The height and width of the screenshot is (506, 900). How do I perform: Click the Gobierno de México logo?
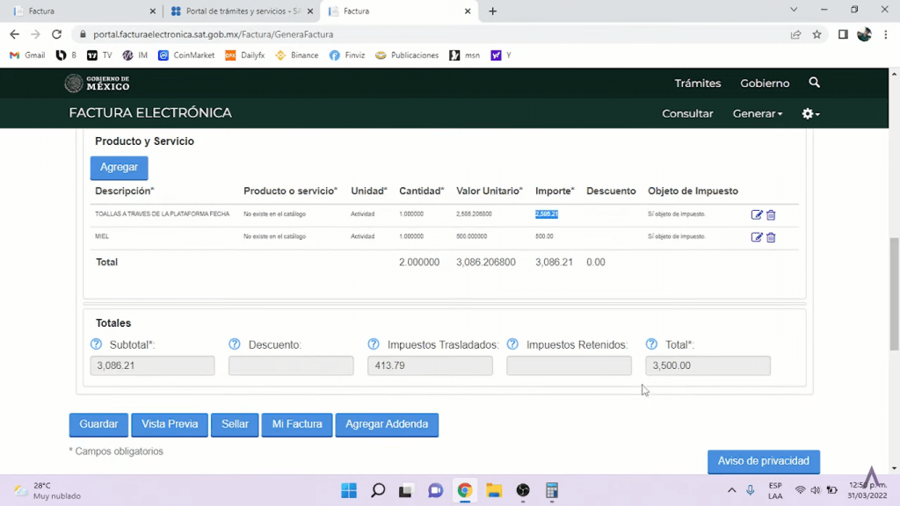97,83
